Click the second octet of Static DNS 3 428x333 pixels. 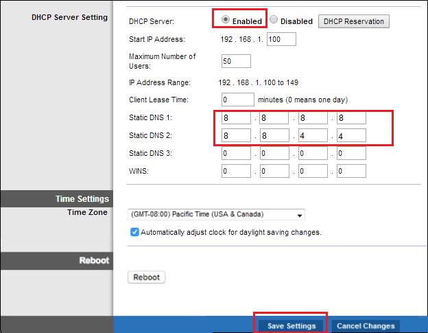click(274, 153)
